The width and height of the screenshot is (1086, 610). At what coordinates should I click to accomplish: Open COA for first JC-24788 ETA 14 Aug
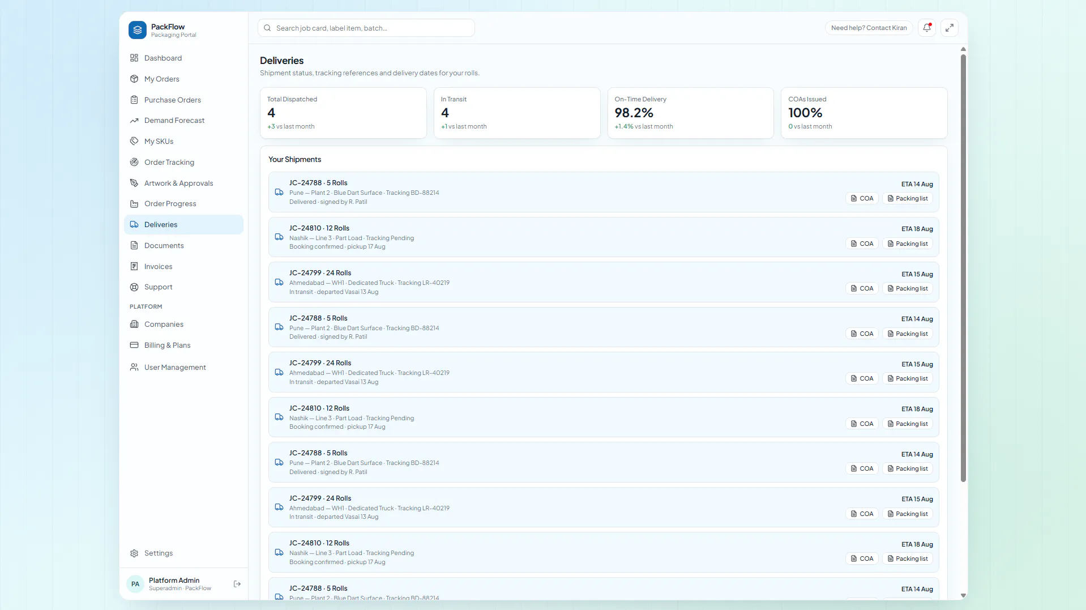coord(862,198)
